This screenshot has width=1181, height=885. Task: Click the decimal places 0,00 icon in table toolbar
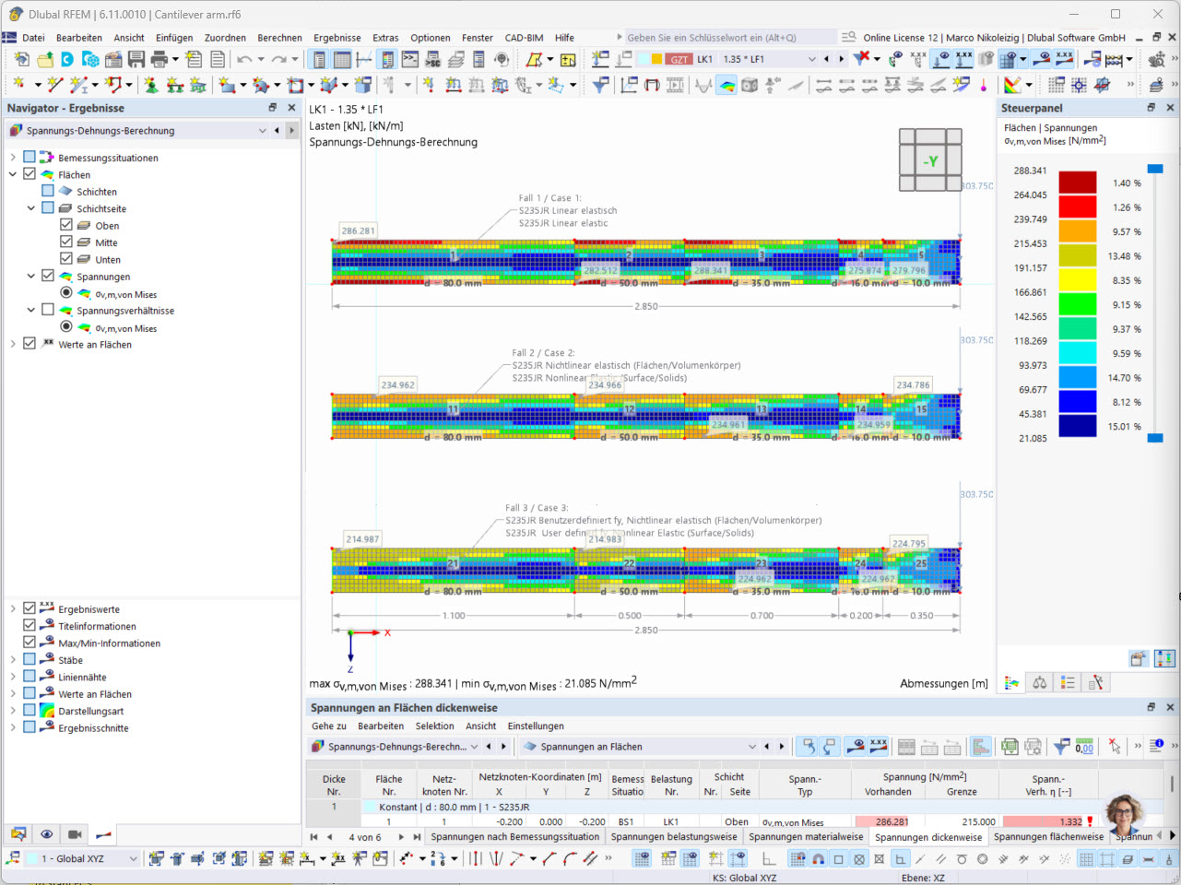click(1084, 747)
